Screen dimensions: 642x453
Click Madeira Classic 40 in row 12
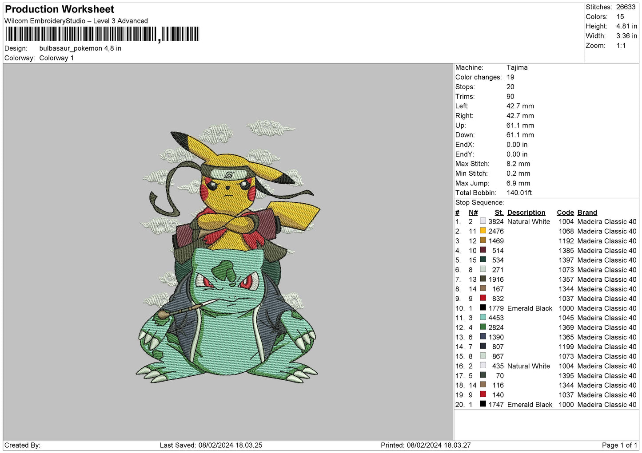(x=607, y=327)
